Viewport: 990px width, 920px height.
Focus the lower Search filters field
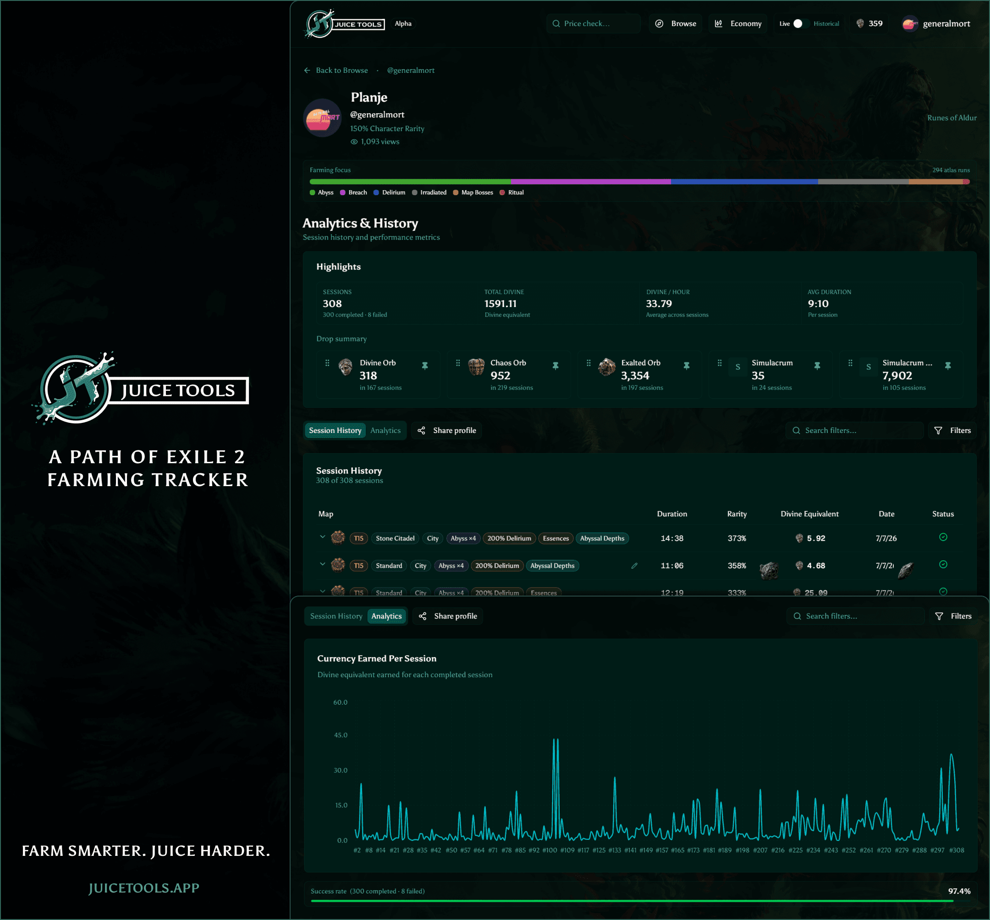click(x=856, y=616)
